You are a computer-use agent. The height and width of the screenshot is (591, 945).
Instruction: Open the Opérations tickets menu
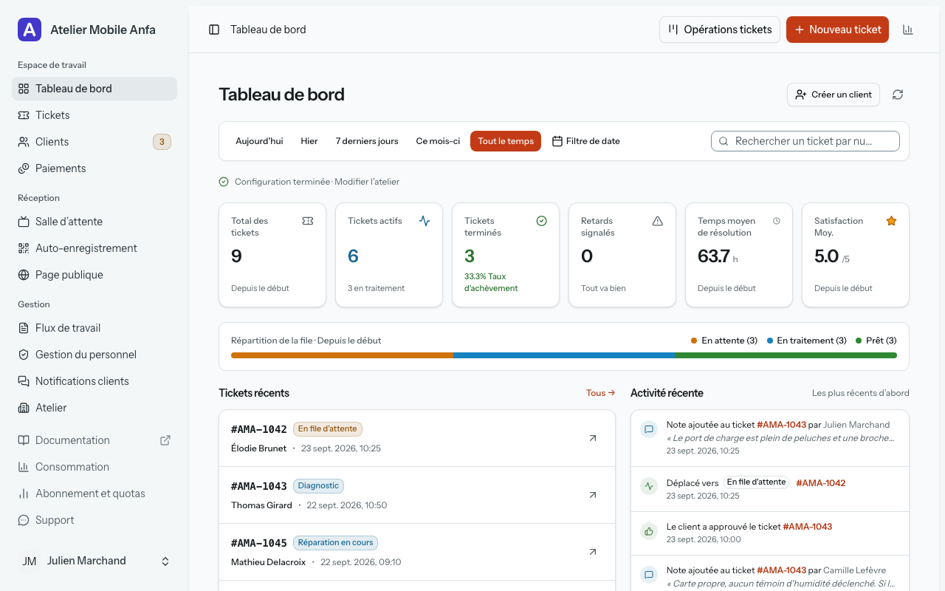(720, 30)
